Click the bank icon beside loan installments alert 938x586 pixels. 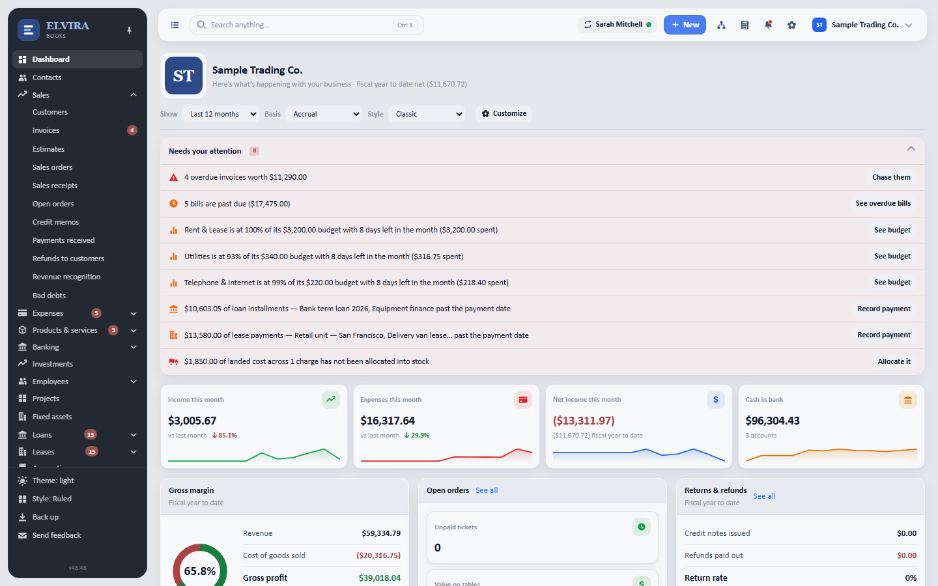pos(173,309)
